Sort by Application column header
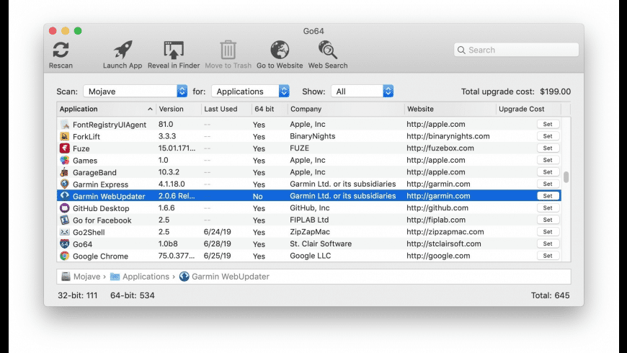This screenshot has height=353, width=627. pyautogui.click(x=106, y=109)
